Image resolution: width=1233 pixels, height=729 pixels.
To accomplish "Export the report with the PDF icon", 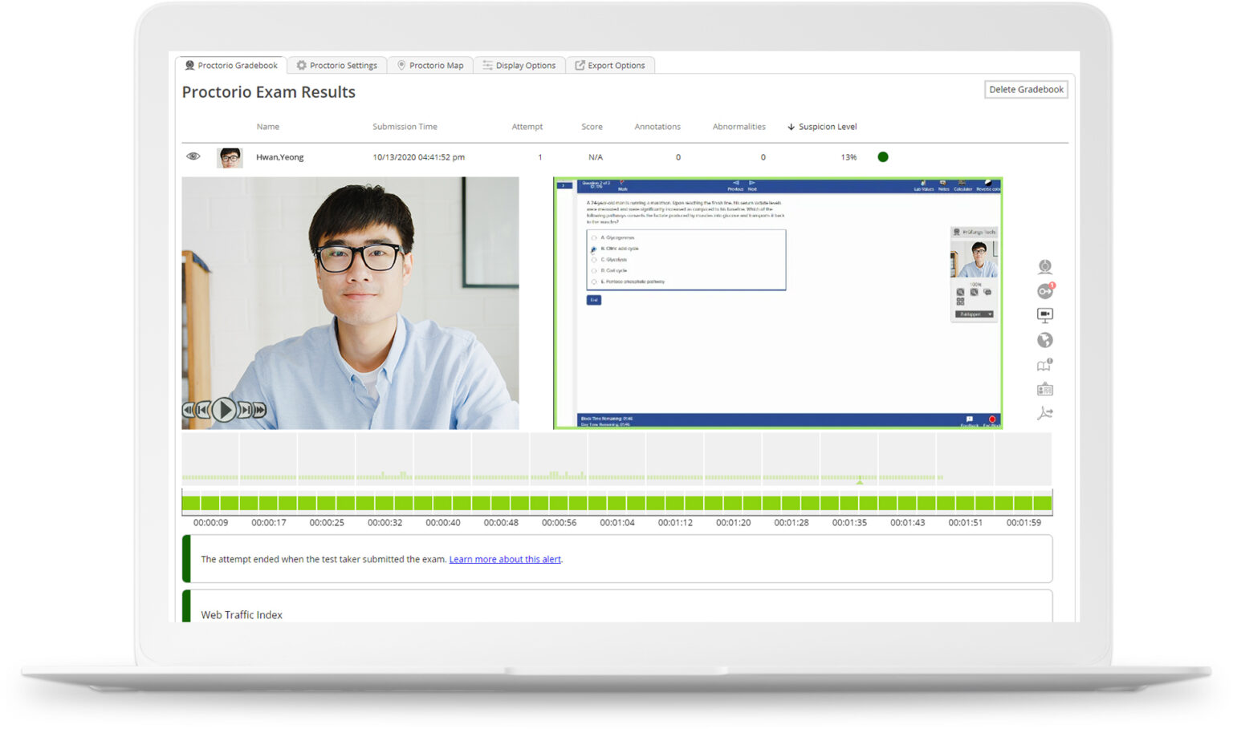I will tap(1044, 413).
